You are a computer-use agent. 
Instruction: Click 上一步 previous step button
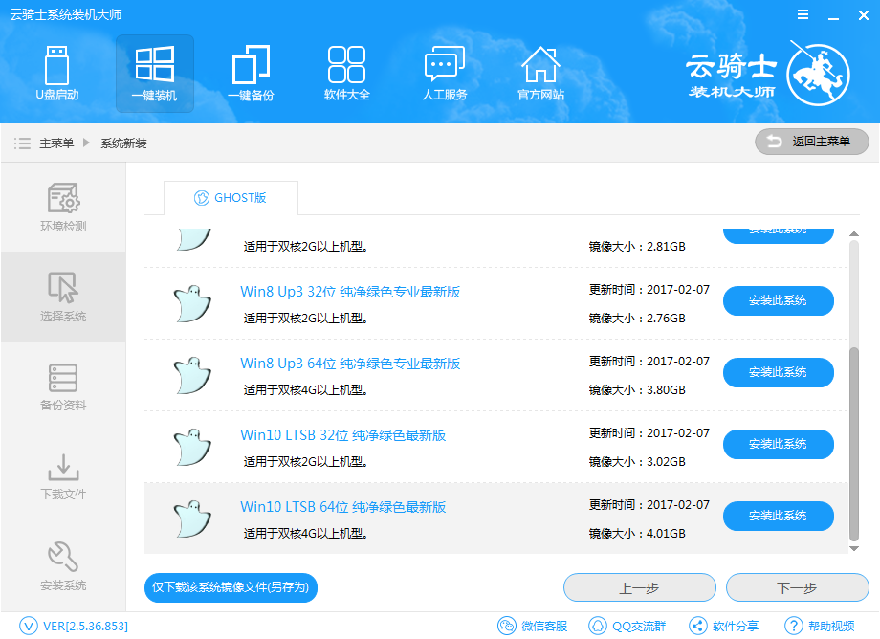click(639, 587)
